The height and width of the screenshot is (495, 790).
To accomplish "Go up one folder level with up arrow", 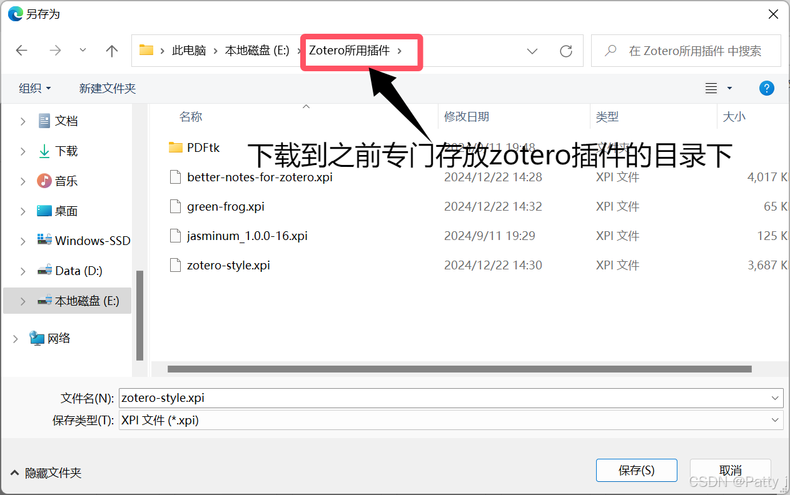I will point(112,51).
